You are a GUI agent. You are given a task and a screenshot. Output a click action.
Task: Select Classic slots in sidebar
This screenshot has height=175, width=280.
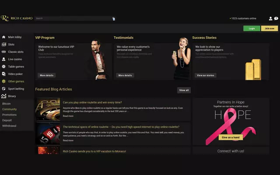point(16,52)
